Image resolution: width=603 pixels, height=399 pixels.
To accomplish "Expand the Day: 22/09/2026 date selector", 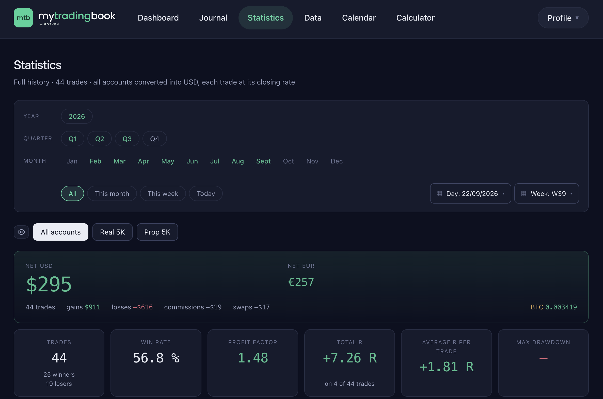I will coord(471,194).
